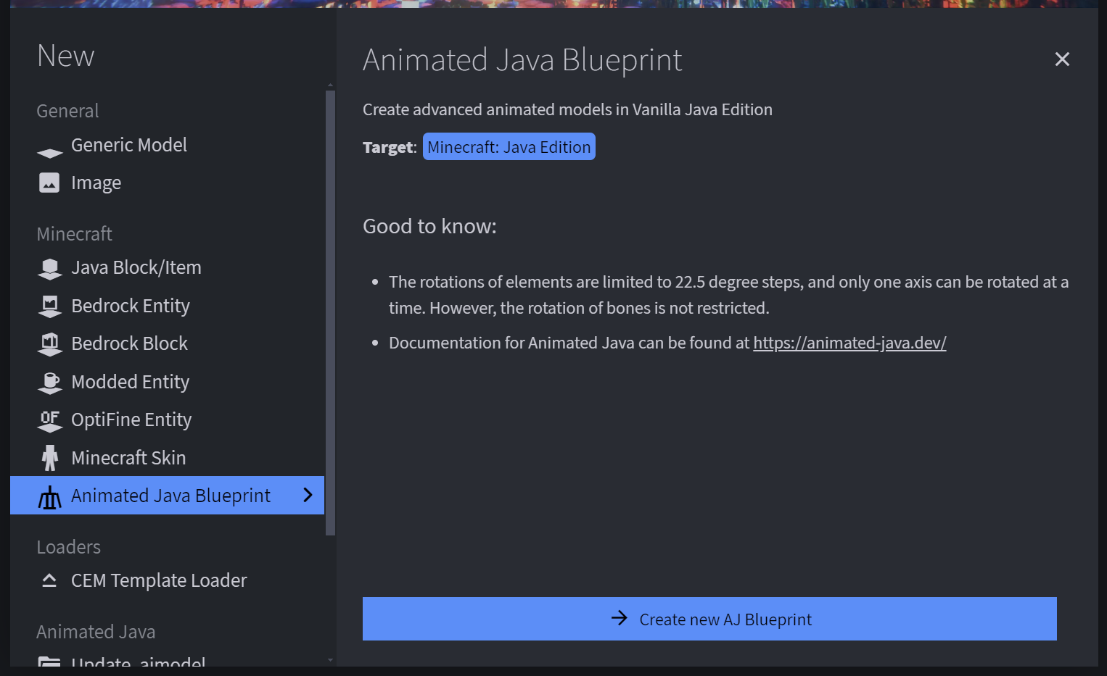Click the Animated Java Blueprint armor stand icon
Screen dimensions: 1107x676
pos(50,496)
